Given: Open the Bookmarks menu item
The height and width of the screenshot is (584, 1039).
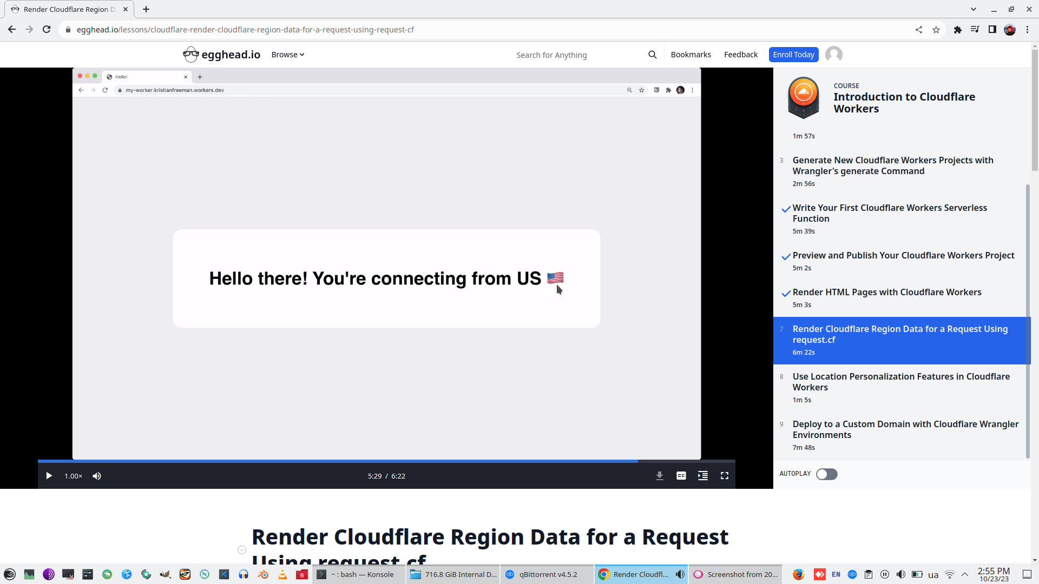Looking at the screenshot, I should click(x=691, y=55).
